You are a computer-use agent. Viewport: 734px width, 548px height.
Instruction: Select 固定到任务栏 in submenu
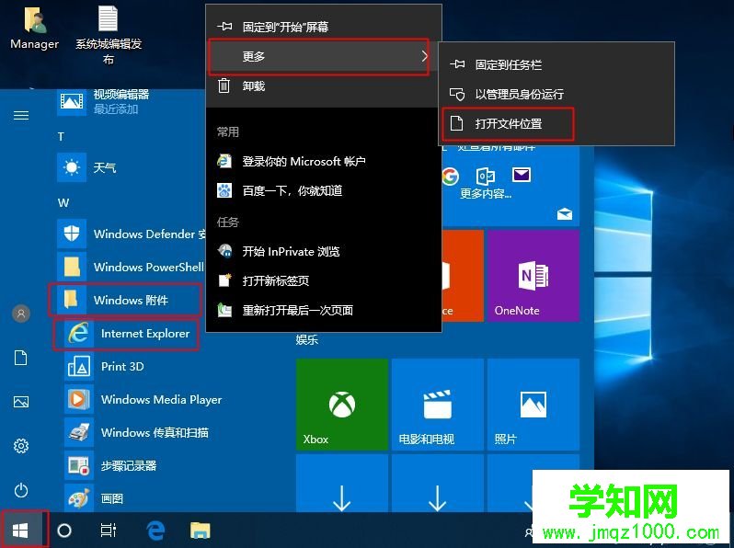556,64
